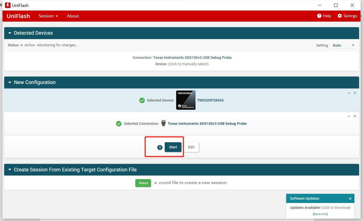The image size is (363, 221).
Task: Open the Help question-mark icon
Action: coord(319,16)
